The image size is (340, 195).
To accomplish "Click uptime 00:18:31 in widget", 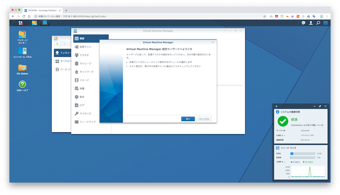I will pyautogui.click(x=305, y=140).
